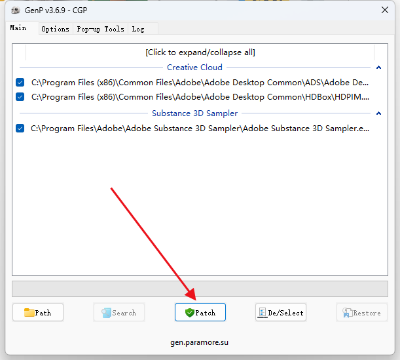Switch to the Options tab
The image size is (400, 360).
(56, 29)
